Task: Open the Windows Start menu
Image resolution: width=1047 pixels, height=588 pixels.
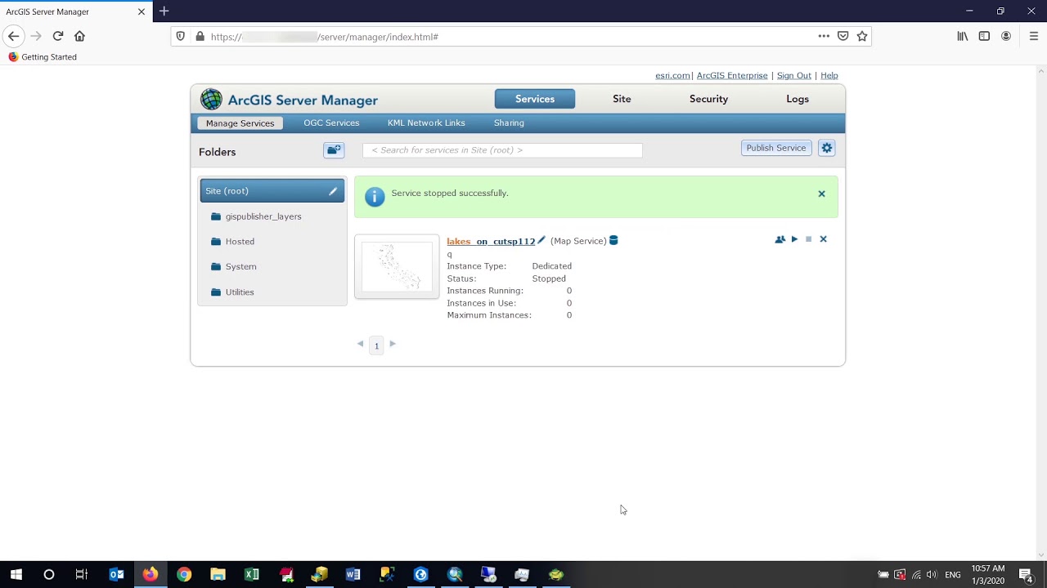Action: 16,575
